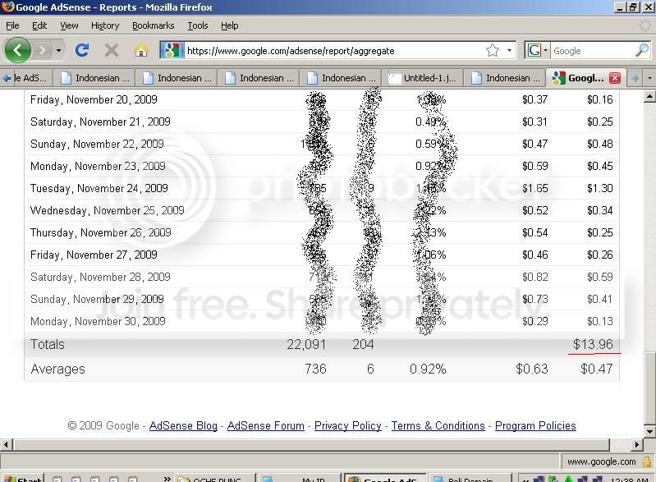Click the www.google.com status bar label
Screen dimensions: 656x482
coord(601,461)
